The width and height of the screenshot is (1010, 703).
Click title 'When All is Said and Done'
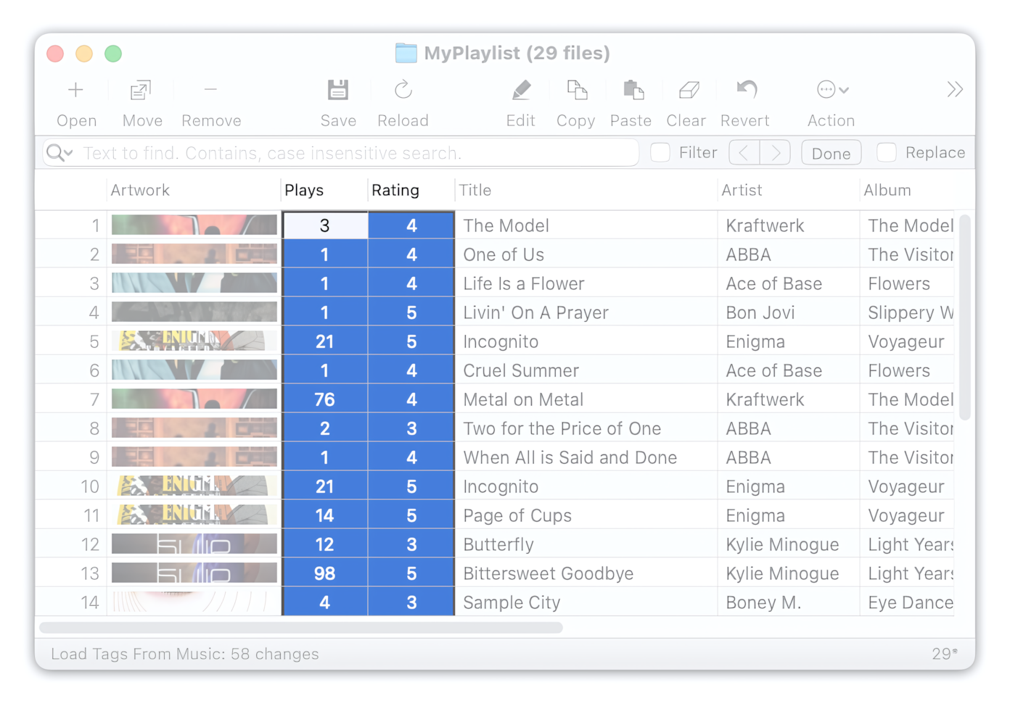570,457
